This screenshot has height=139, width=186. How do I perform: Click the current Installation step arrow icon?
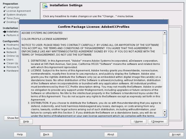[5, 32]
